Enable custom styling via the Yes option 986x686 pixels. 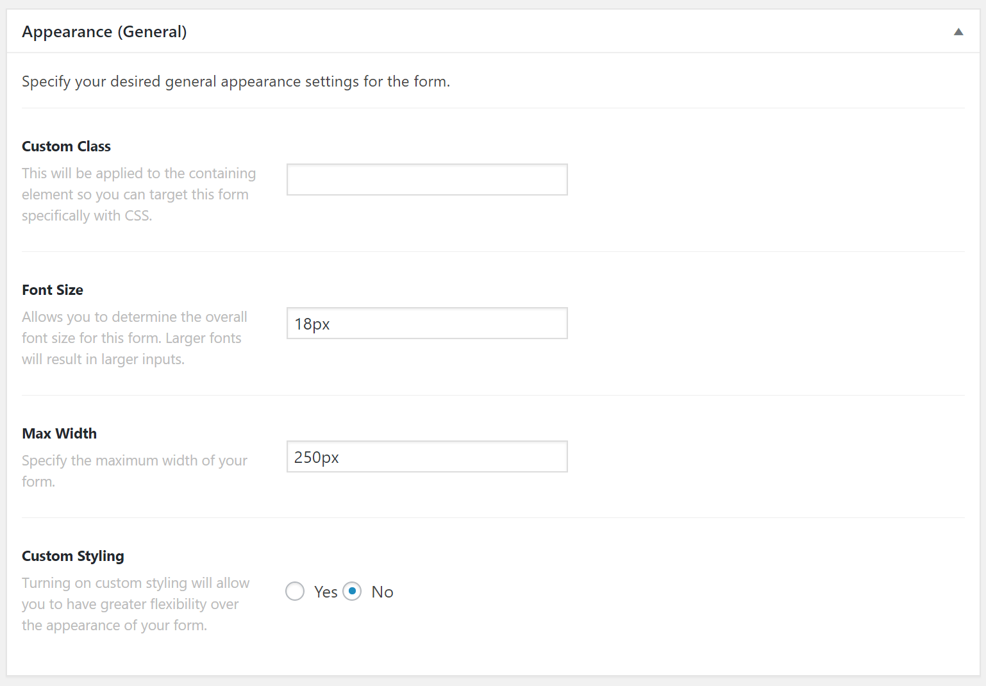(x=295, y=591)
